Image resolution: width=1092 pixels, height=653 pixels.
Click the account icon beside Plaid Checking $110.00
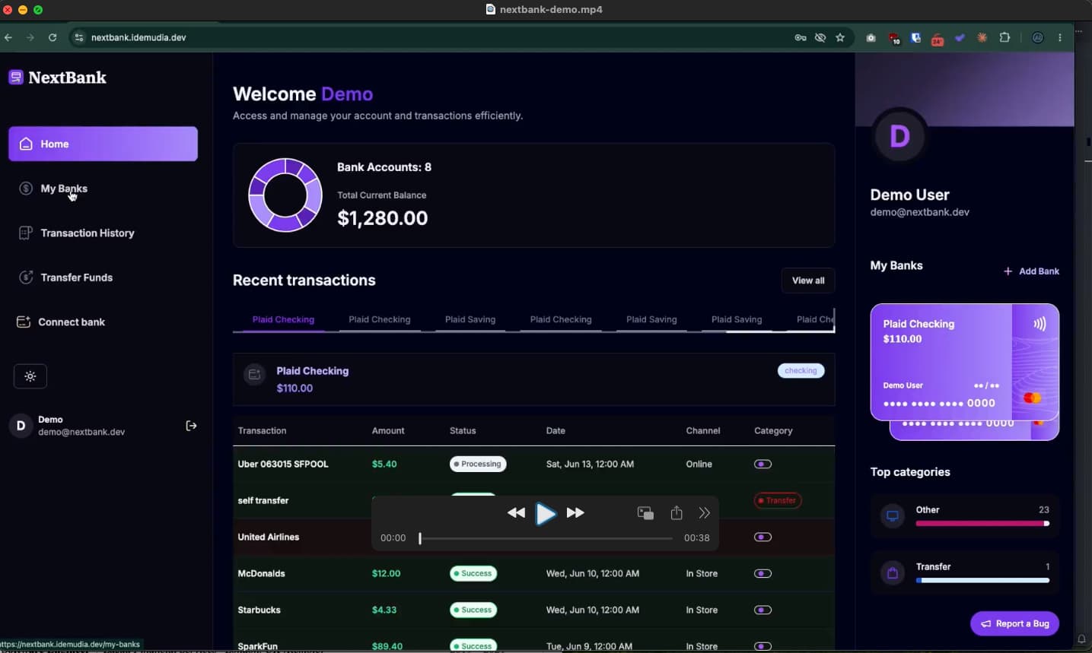(255, 374)
